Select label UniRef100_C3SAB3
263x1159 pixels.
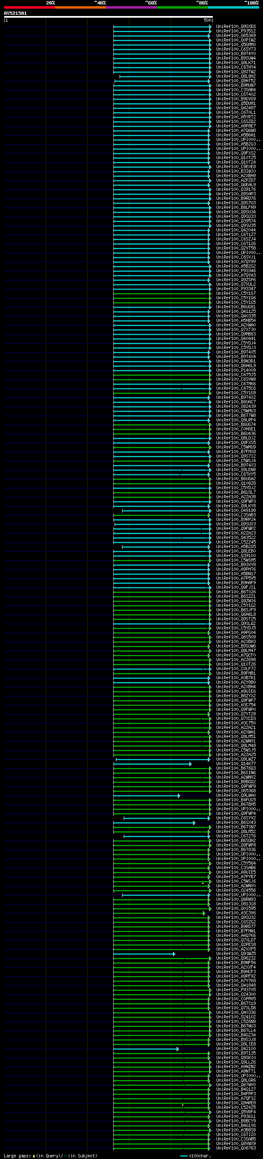236,515
